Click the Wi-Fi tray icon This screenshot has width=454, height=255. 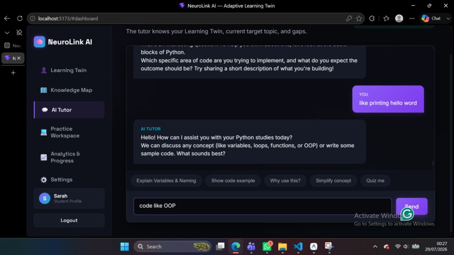(398, 247)
